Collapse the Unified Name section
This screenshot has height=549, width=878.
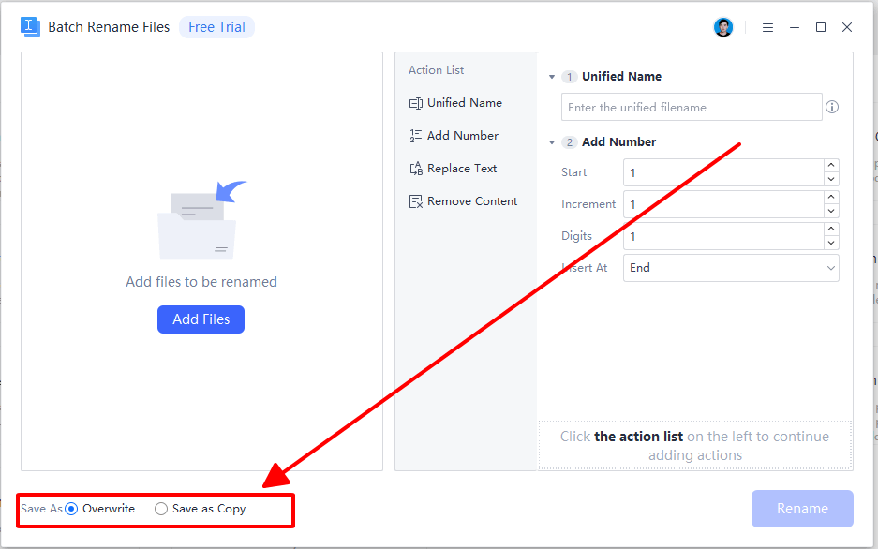(x=551, y=76)
